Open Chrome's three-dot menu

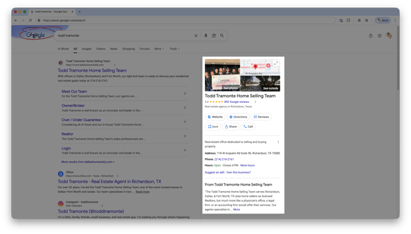(395, 20)
